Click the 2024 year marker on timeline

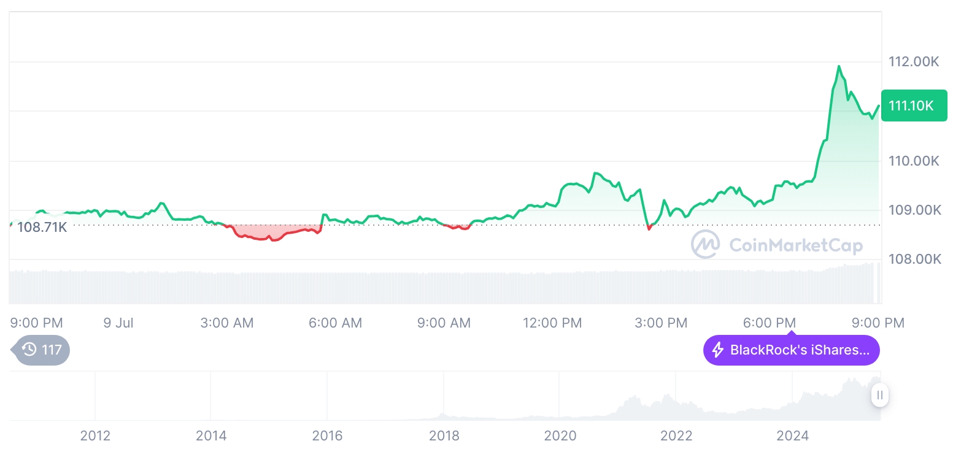click(792, 436)
